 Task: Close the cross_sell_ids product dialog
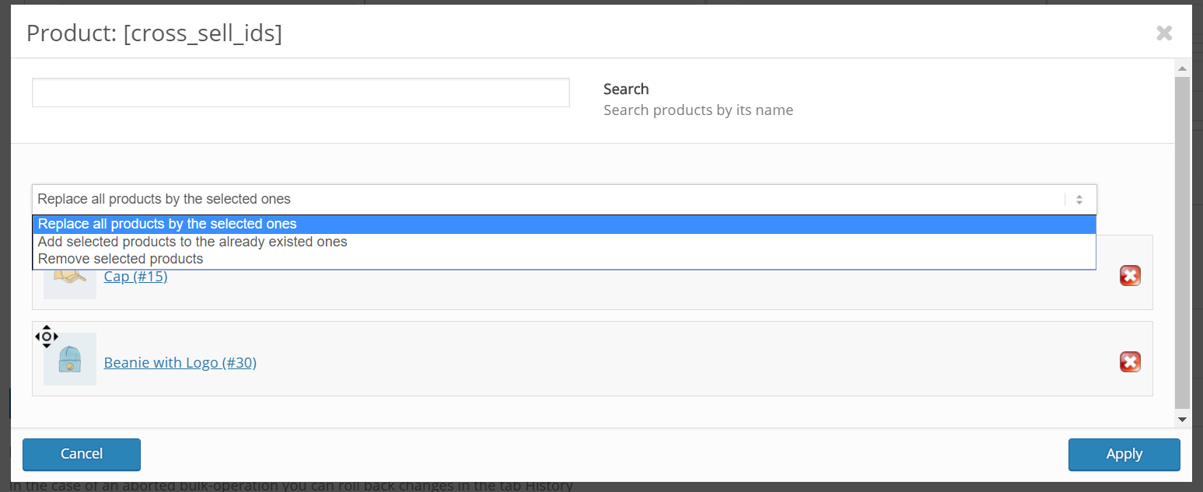click(1163, 33)
